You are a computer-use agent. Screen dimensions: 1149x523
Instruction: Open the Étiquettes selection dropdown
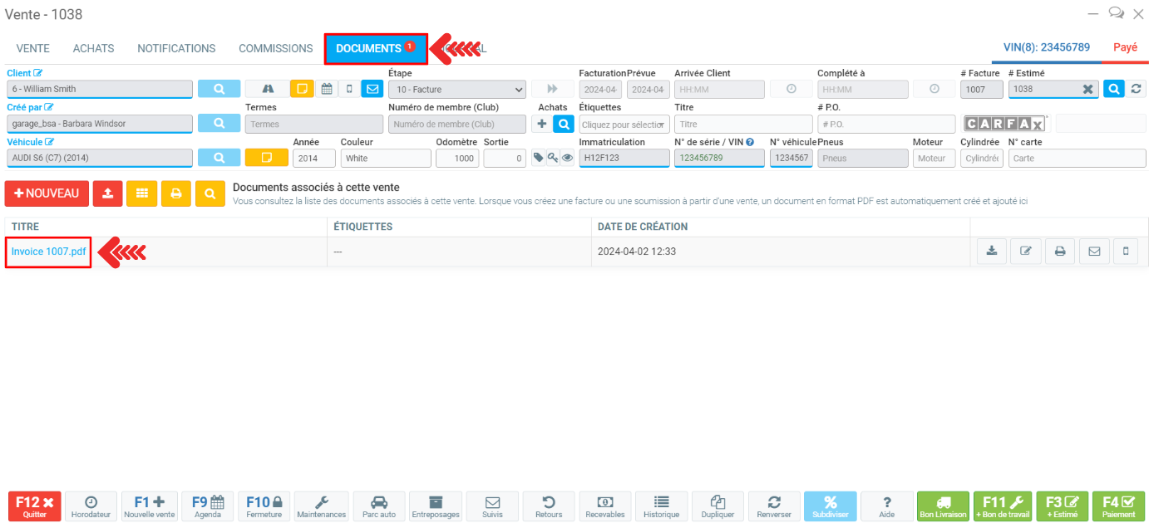[624, 124]
